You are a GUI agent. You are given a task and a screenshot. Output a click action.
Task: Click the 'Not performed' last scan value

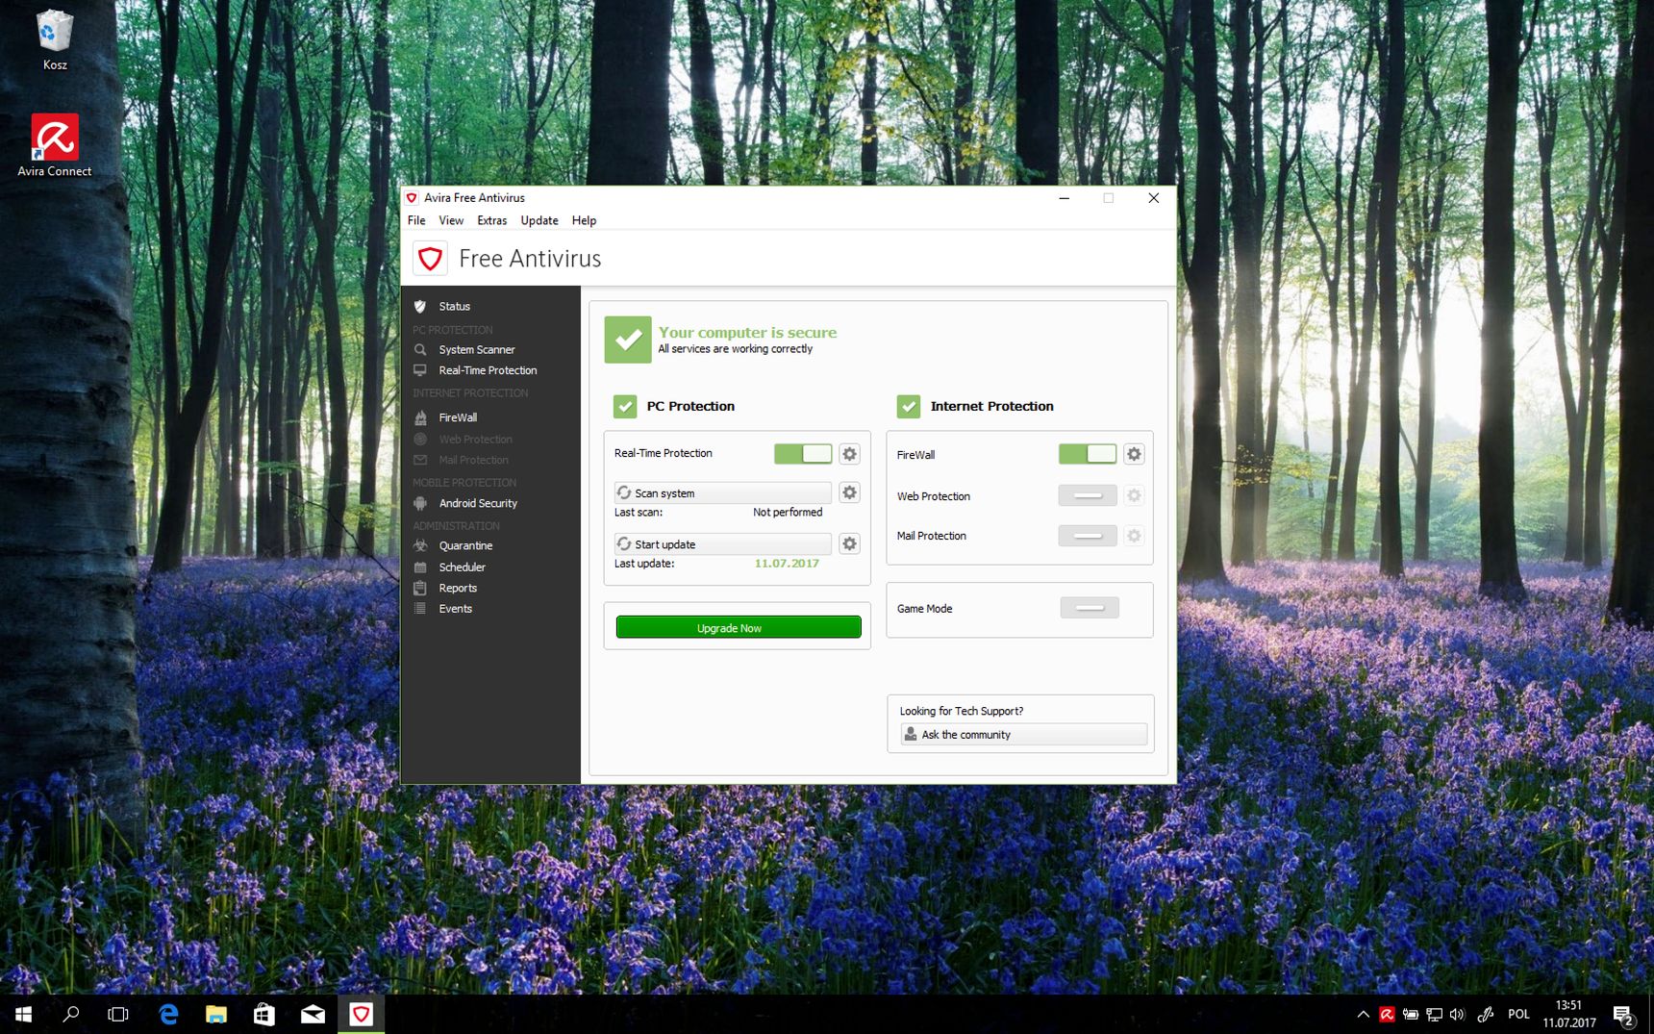point(788,513)
